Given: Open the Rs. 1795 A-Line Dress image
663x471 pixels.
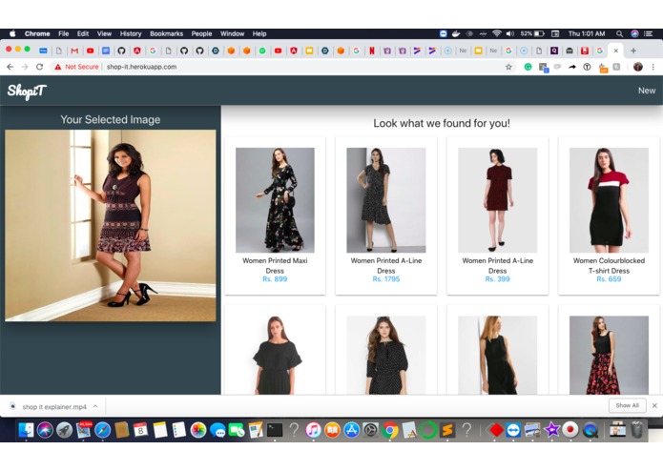Looking at the screenshot, I should click(386, 200).
